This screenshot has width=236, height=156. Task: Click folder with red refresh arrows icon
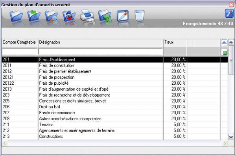pyautogui.click(x=69, y=16)
